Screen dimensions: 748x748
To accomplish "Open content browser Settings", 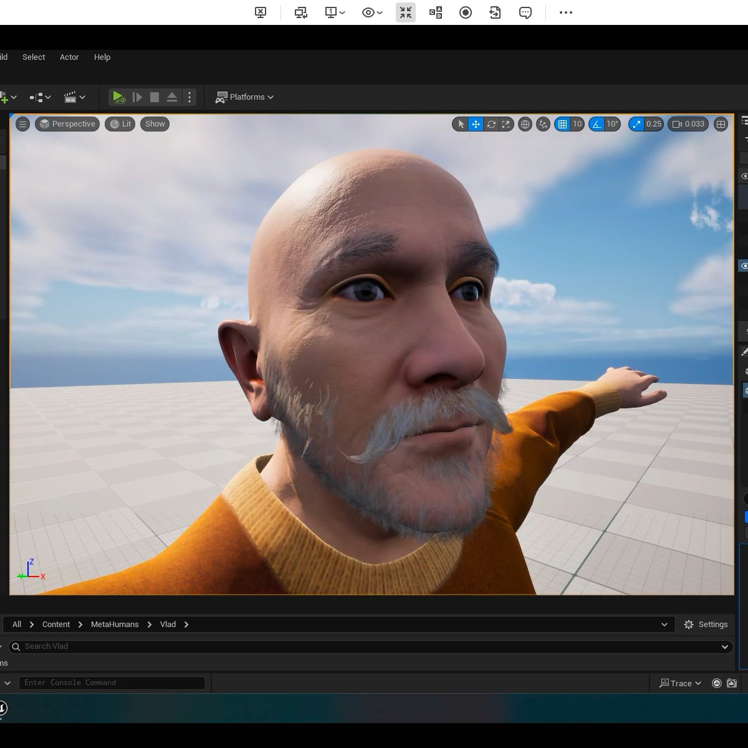I will (x=706, y=625).
